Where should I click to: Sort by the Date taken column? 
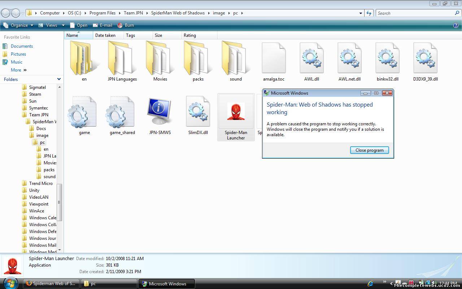(x=108, y=35)
